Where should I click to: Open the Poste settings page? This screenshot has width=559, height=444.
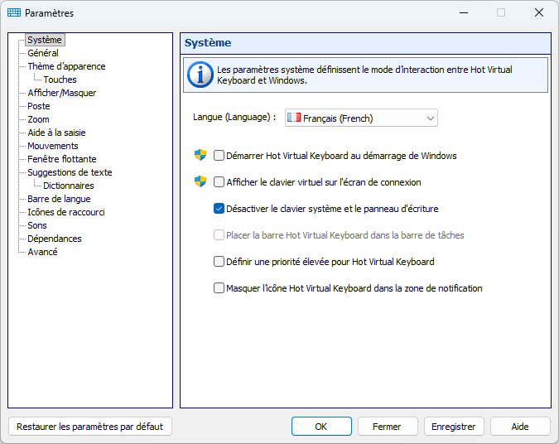39,106
